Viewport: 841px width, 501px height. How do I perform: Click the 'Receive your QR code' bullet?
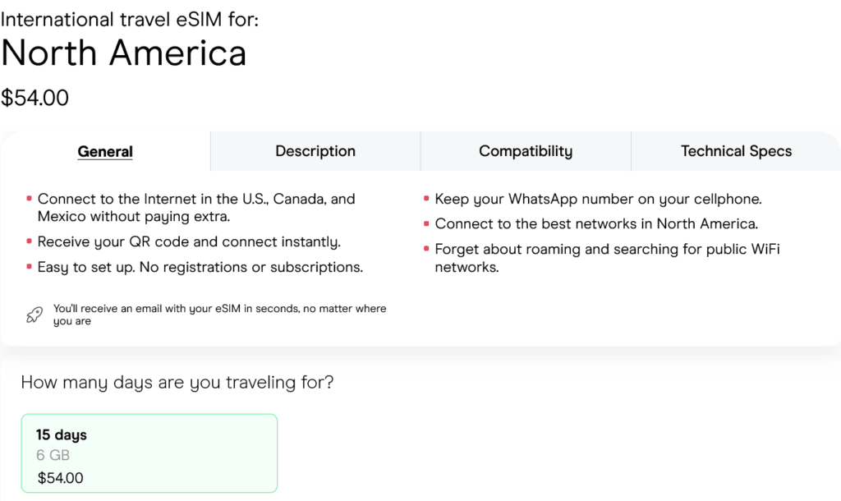click(x=189, y=242)
